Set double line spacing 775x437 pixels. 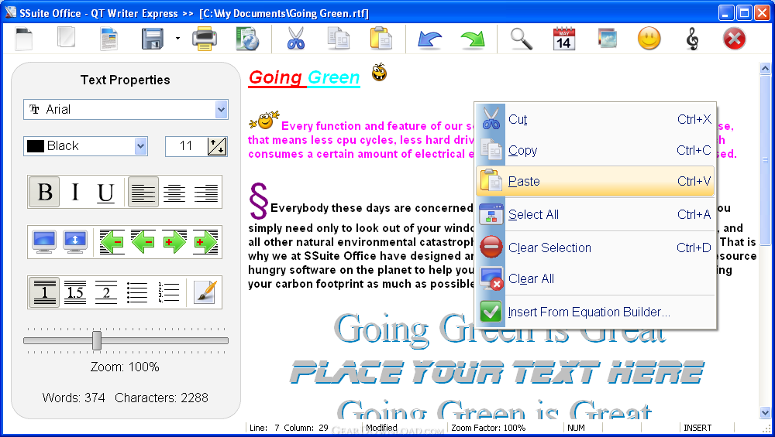[x=106, y=292]
